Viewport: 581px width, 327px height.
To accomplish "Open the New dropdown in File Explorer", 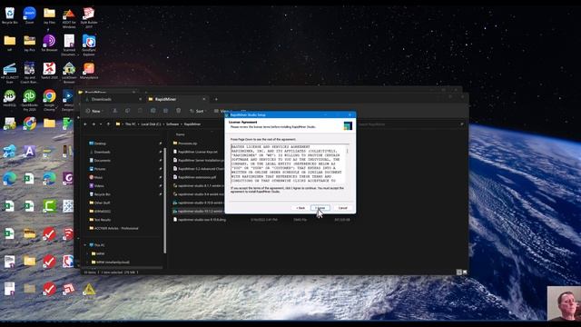I will click(94, 111).
